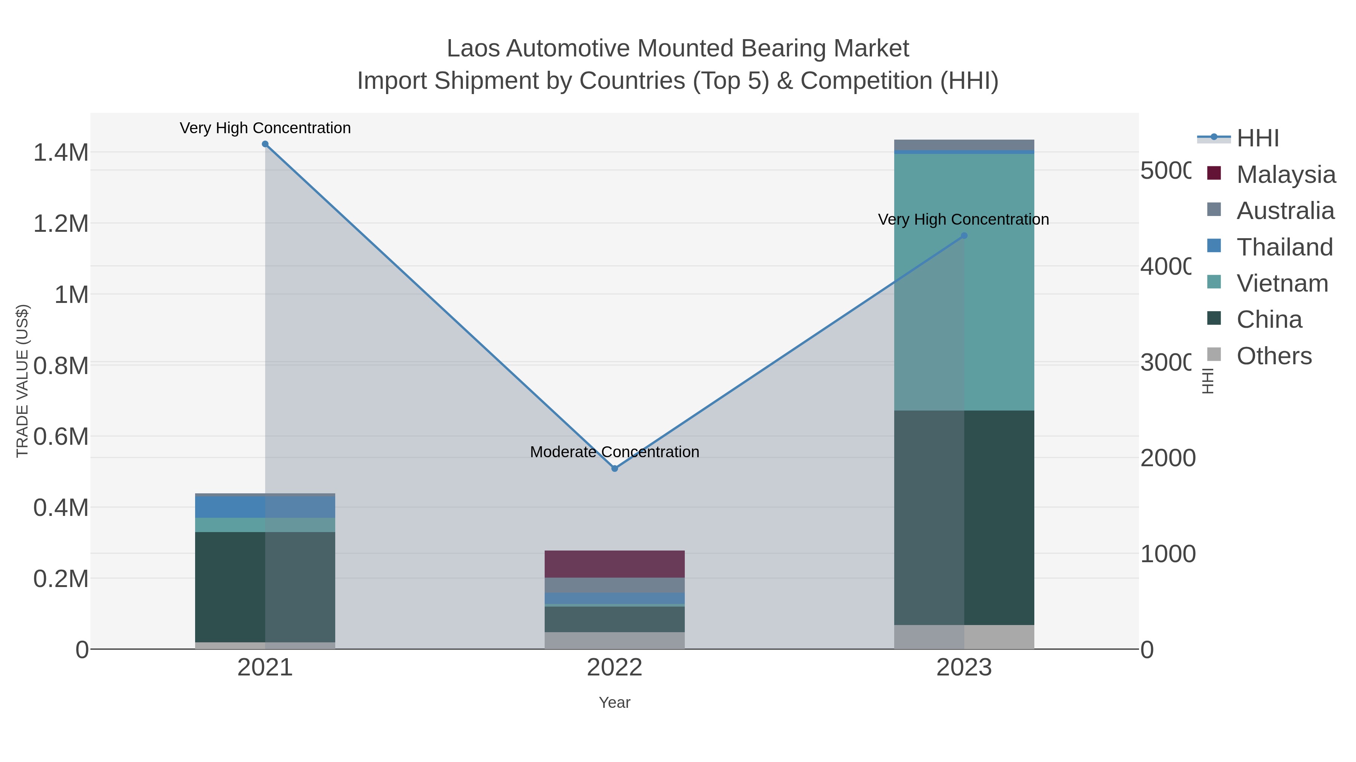Click the Vietnam teal legend swatch
The width and height of the screenshot is (1356, 762).
[x=1214, y=281]
